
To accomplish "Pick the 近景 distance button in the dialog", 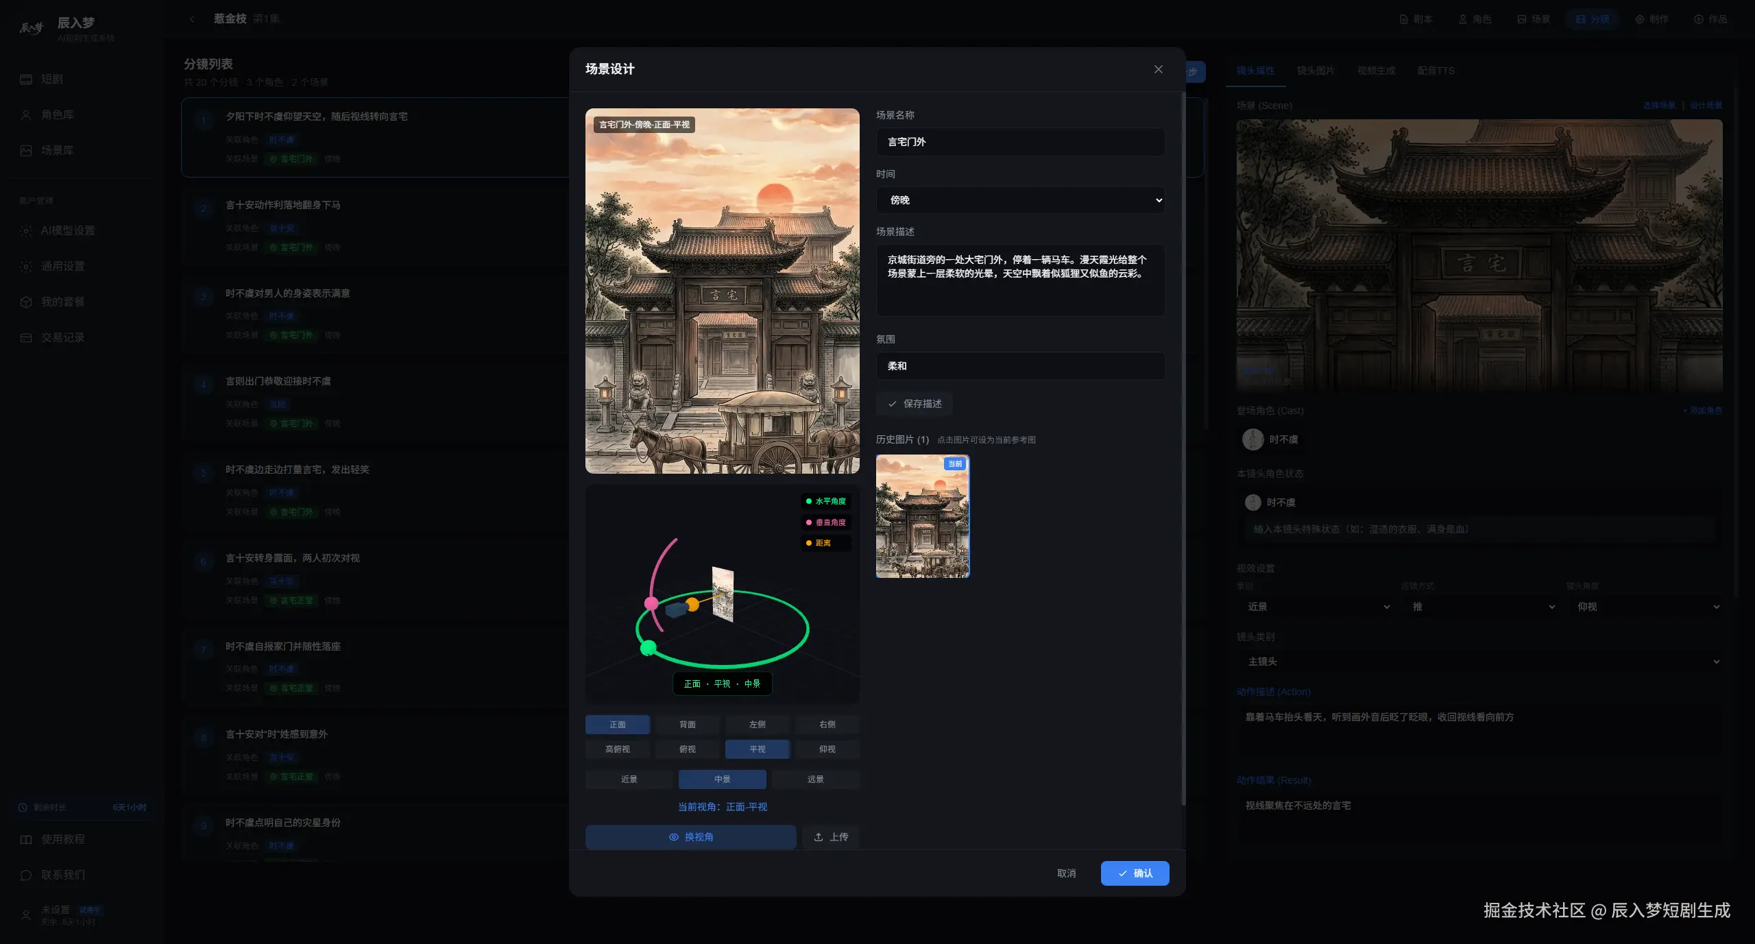I will [629, 779].
